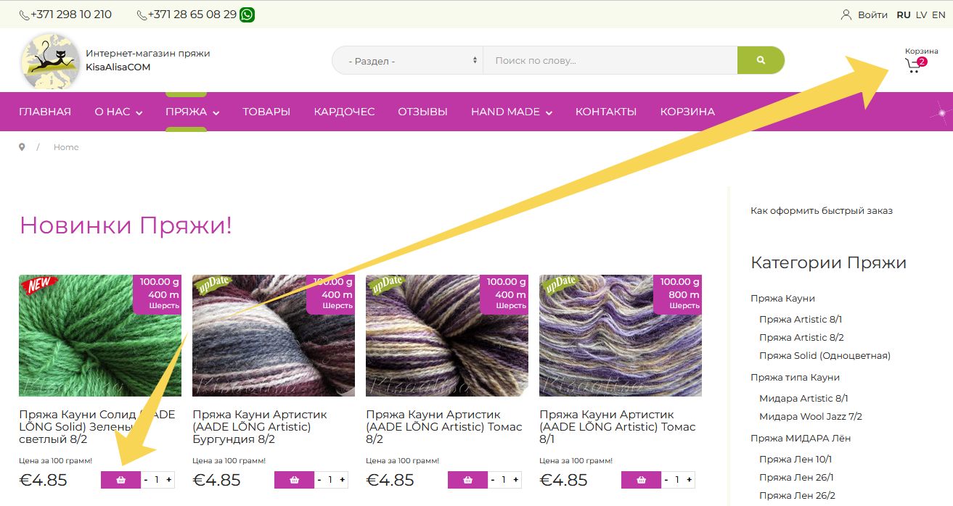The width and height of the screenshot is (953, 506).
Task: Open the КАРДОЧЕС menu item
Action: point(344,112)
